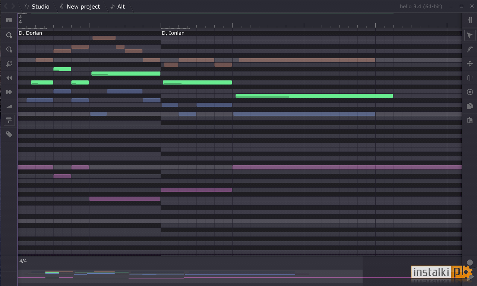Image resolution: width=477 pixels, height=286 pixels.
Task: Click the D, Ionian key signature marker
Action: (x=173, y=33)
